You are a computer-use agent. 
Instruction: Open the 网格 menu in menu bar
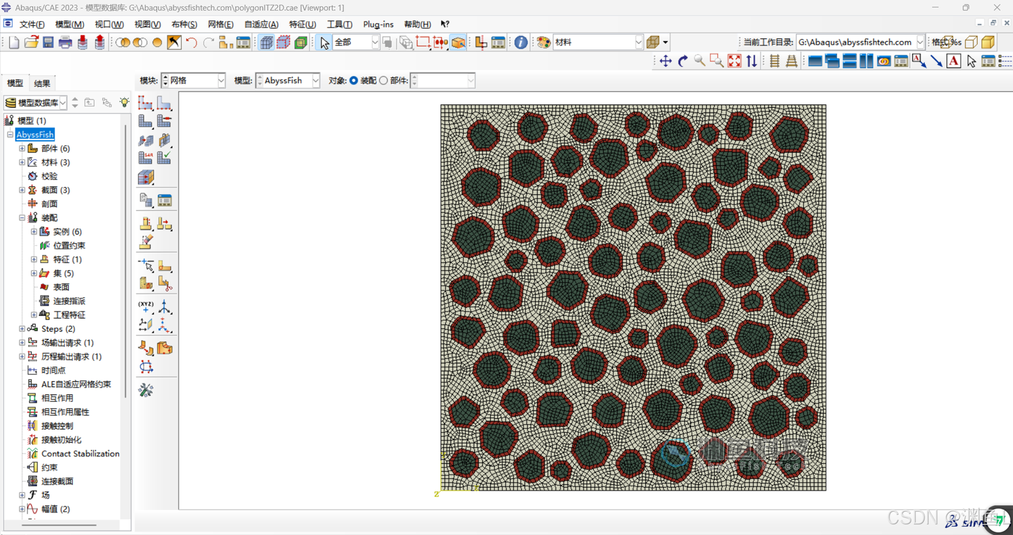220,24
